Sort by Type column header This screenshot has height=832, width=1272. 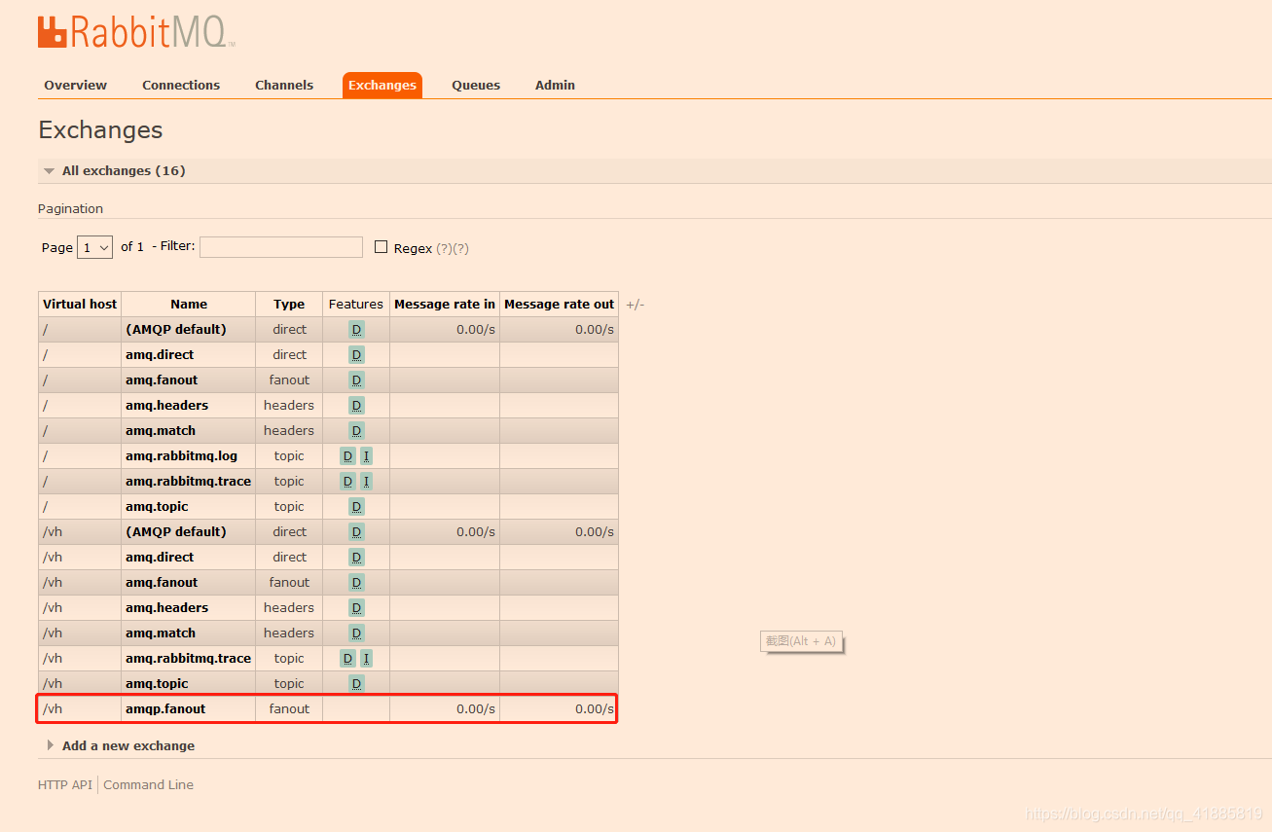click(x=289, y=305)
